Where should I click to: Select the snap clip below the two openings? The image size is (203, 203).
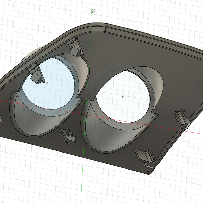tap(67, 136)
